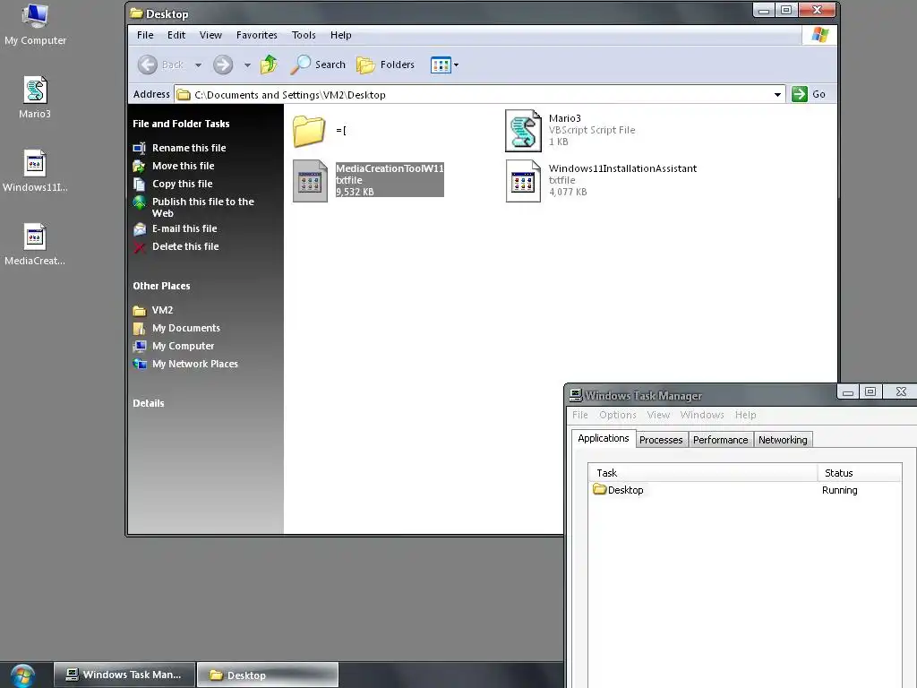Open the File menu in Explorer
Viewport: 917px width, 688px height.
[x=145, y=35]
